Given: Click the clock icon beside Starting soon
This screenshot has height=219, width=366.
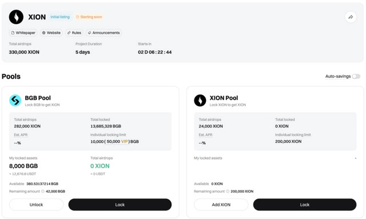Looking at the screenshot, I should tap(77, 17).
